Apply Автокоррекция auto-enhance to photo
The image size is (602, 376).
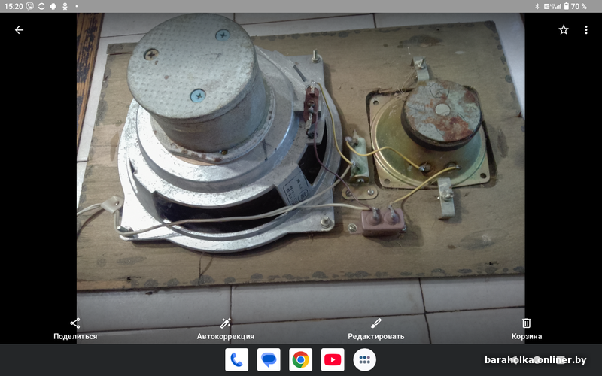[225, 329]
